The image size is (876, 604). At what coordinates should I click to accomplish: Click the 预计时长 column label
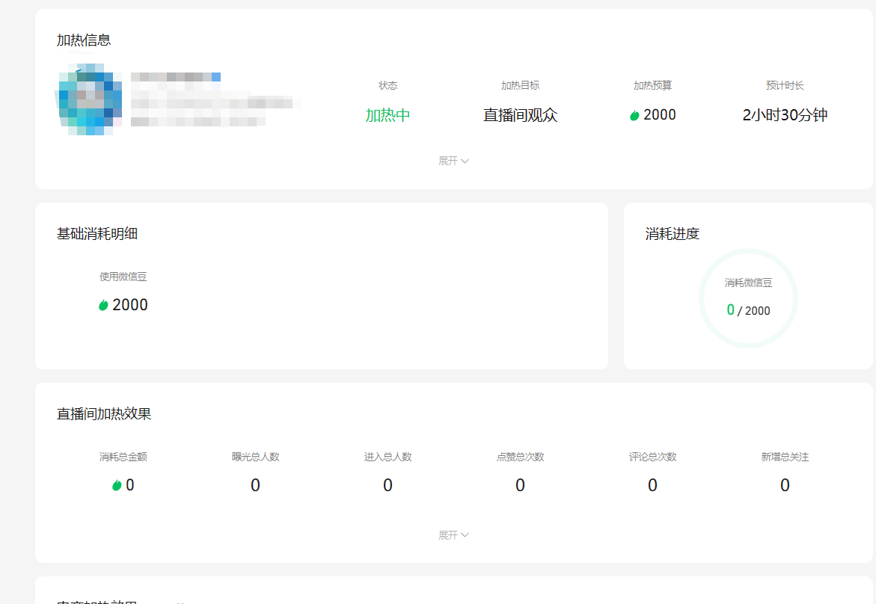click(x=785, y=85)
